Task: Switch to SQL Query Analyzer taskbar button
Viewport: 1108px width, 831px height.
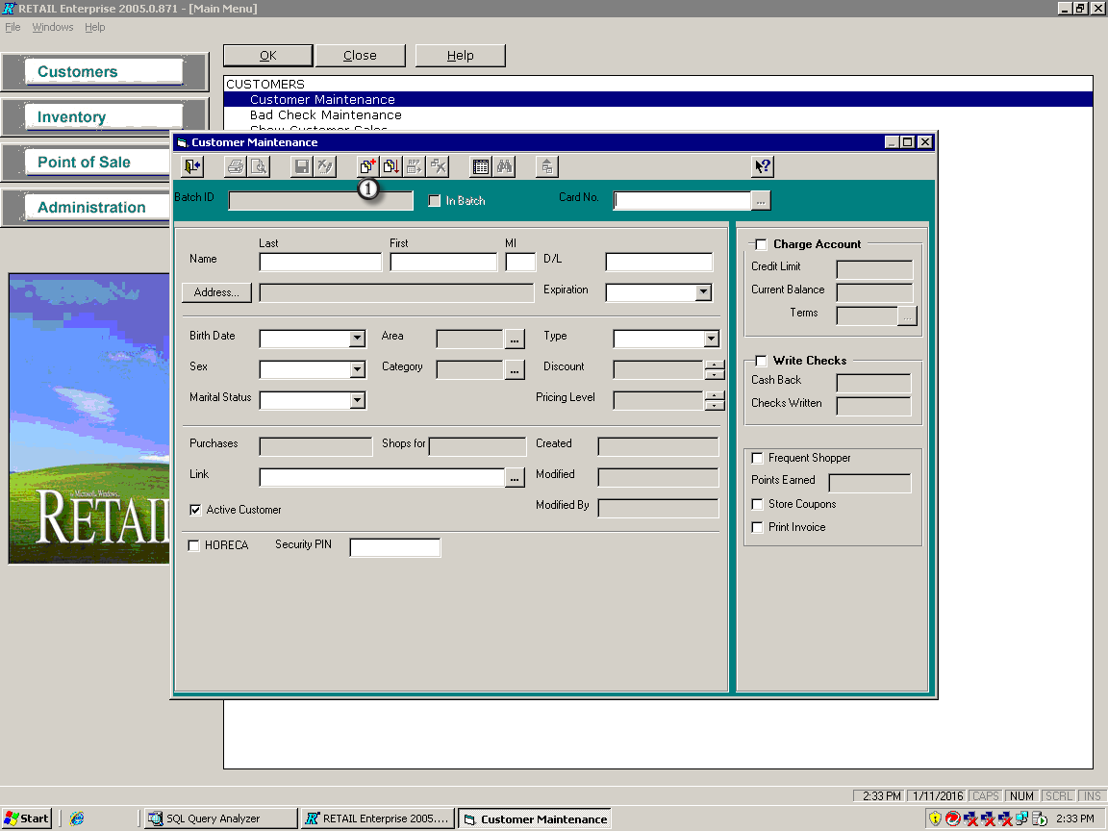Action: tap(220, 818)
